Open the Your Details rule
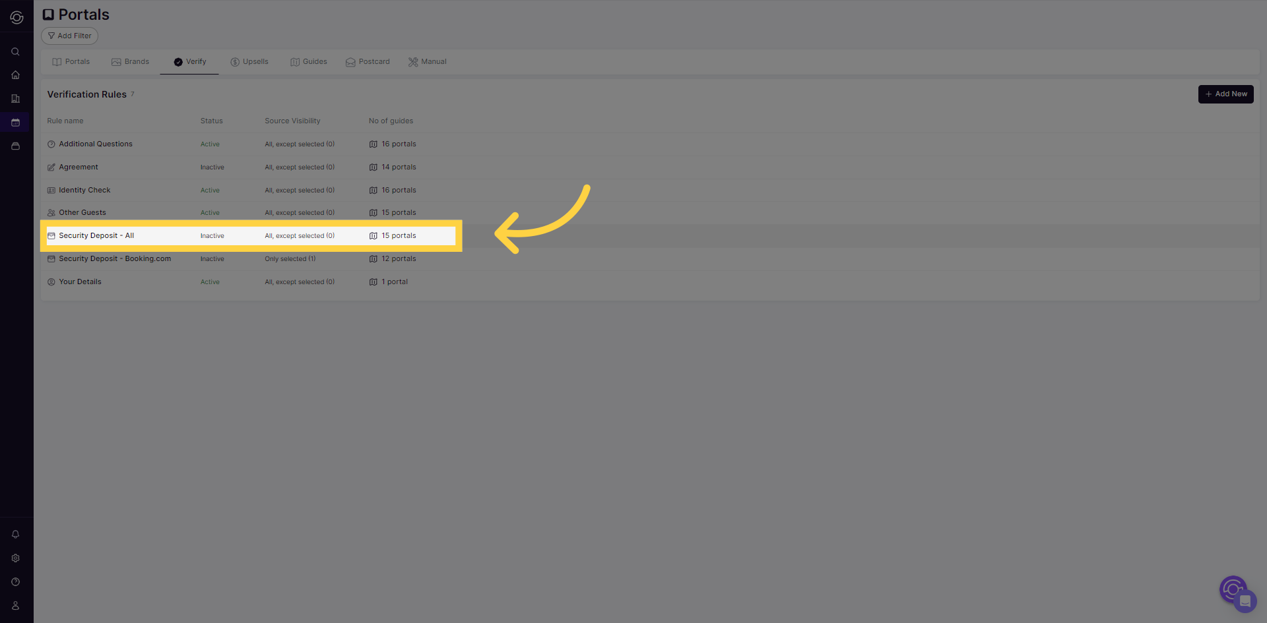1267x623 pixels. tap(80, 282)
